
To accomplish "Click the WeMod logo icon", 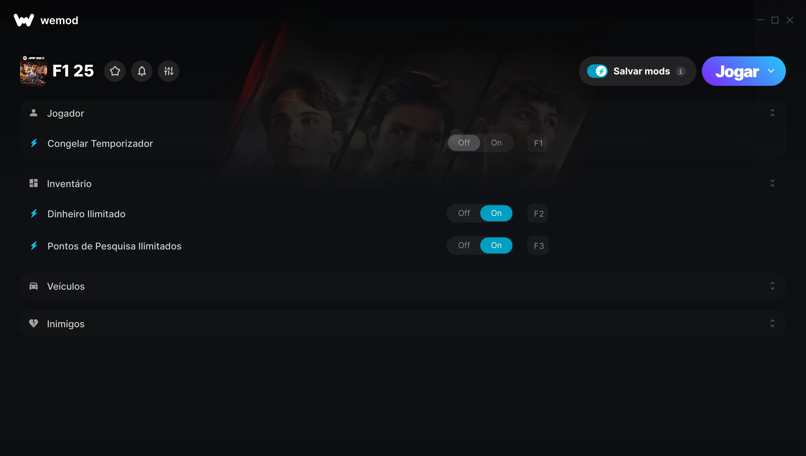I will pos(24,20).
